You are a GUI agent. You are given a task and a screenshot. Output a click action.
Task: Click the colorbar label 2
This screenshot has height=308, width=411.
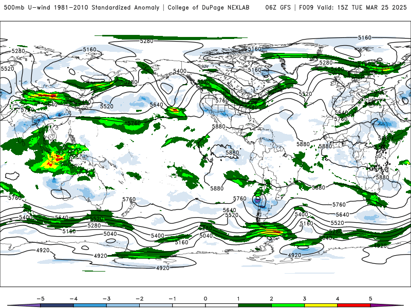(271, 299)
